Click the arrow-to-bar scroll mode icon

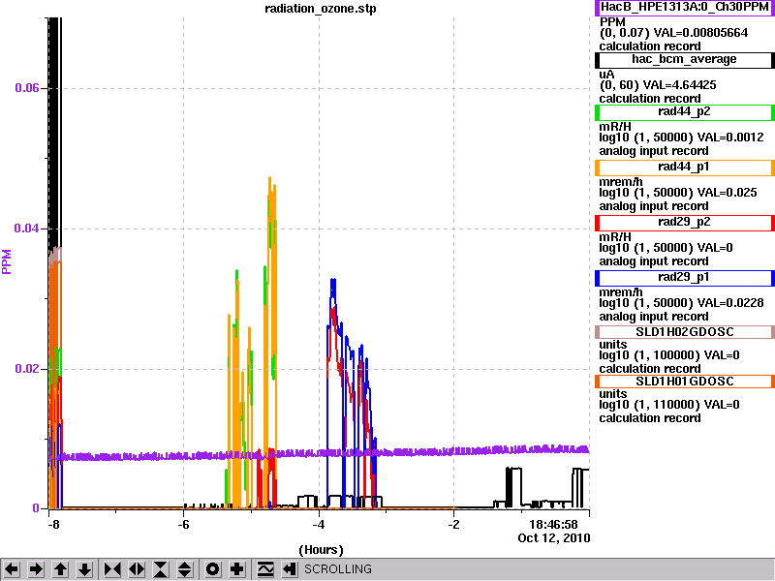point(290,569)
